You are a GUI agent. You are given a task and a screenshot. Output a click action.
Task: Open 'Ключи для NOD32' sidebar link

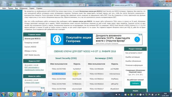pyautogui.click(x=33, y=39)
